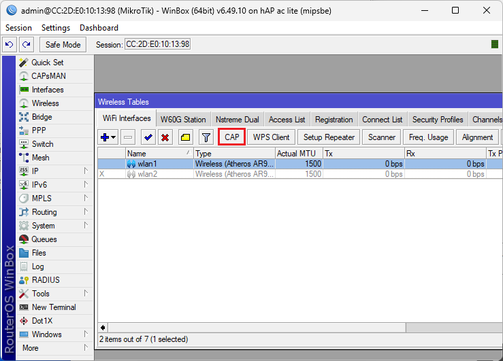Expand the Add interface dropdown arrow

point(114,137)
